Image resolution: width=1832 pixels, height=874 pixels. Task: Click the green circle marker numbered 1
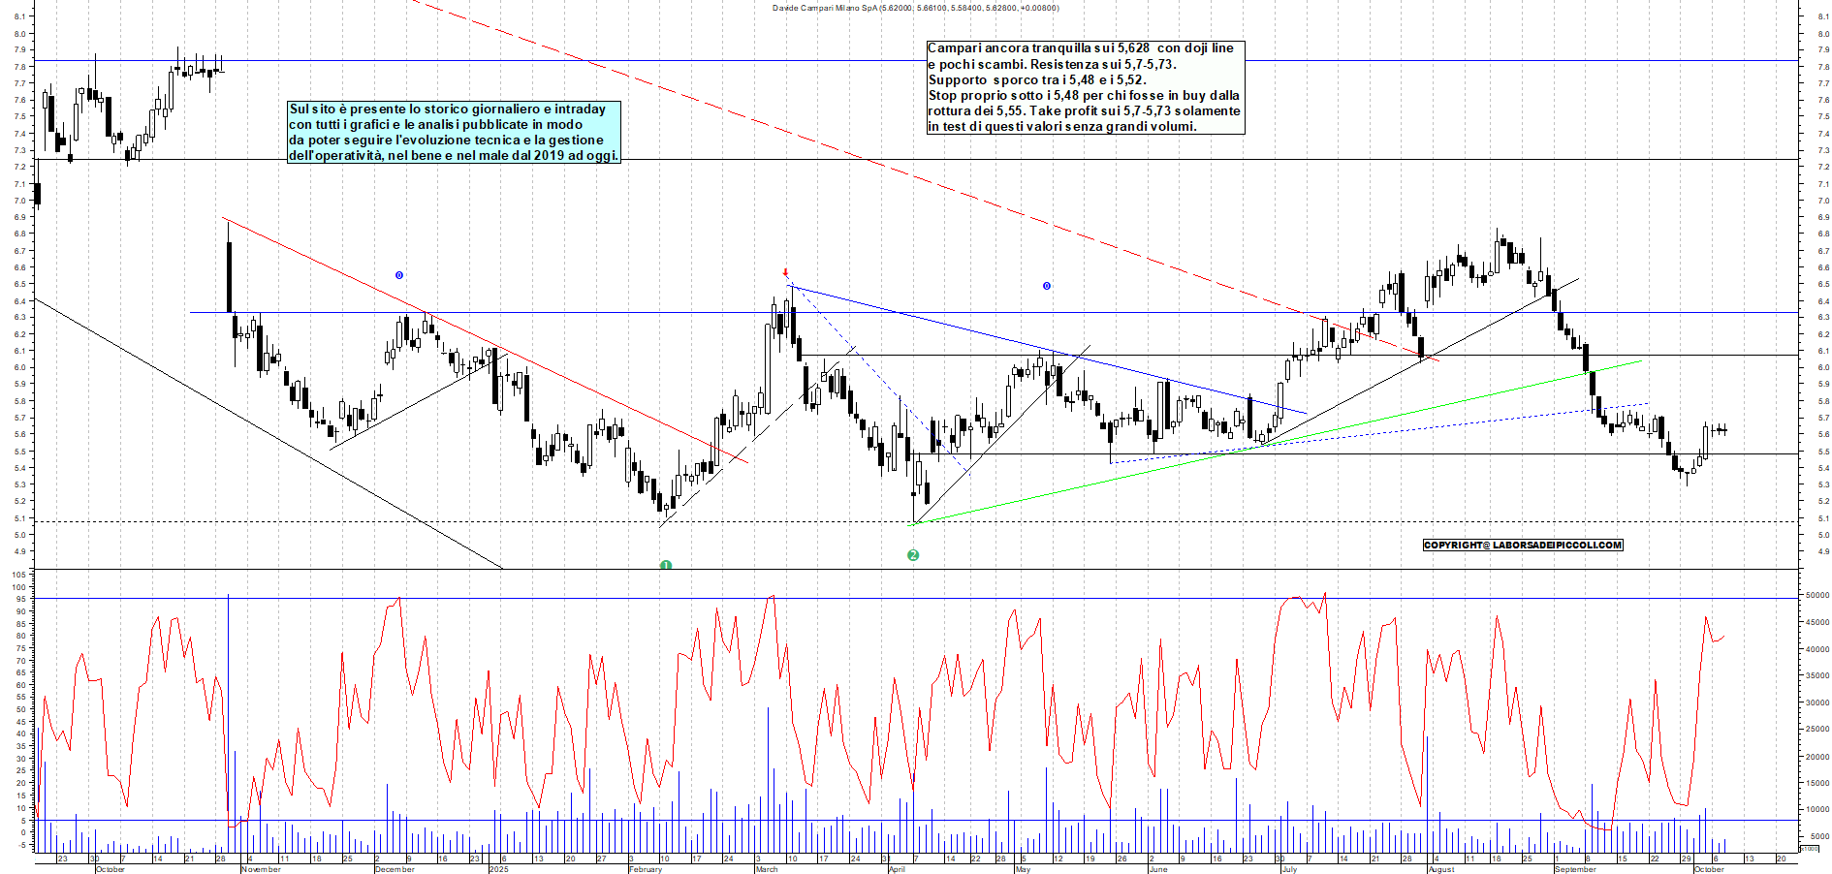tap(666, 565)
